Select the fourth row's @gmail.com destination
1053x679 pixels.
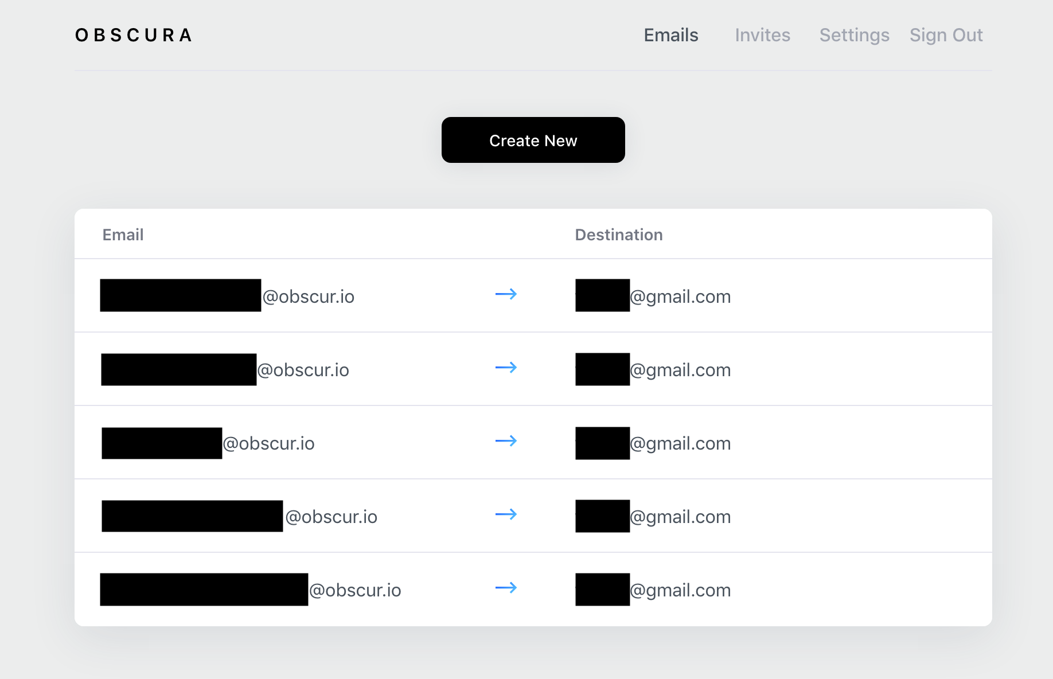pyautogui.click(x=653, y=516)
